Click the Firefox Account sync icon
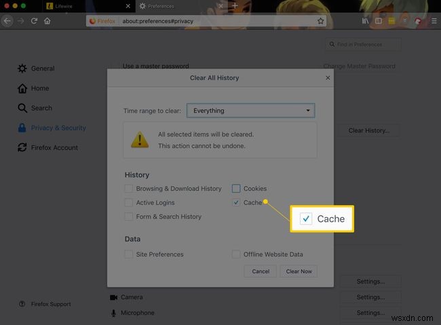Viewport: 441px width, 325px height. 22,147
